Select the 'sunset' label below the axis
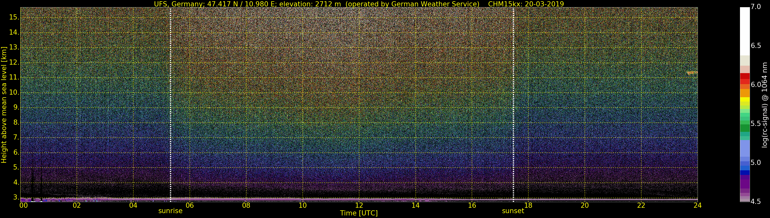 (x=513, y=211)
